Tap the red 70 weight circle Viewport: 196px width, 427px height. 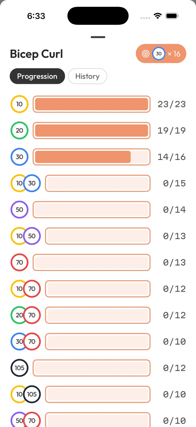point(20,262)
